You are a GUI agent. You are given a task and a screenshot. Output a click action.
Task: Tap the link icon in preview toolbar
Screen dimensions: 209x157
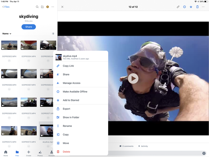click(x=178, y=7)
